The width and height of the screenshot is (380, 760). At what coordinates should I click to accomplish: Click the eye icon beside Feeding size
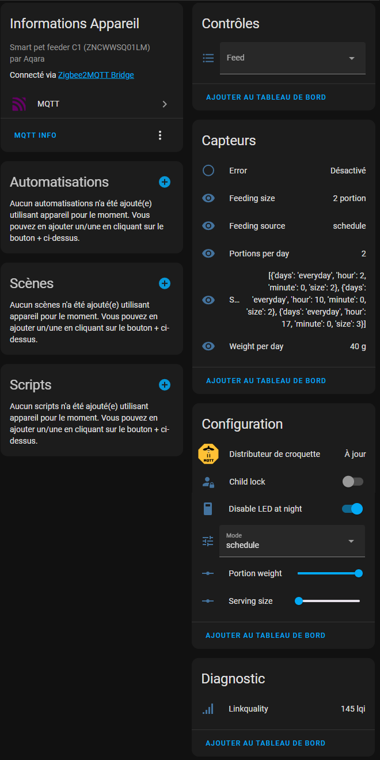pyautogui.click(x=208, y=198)
